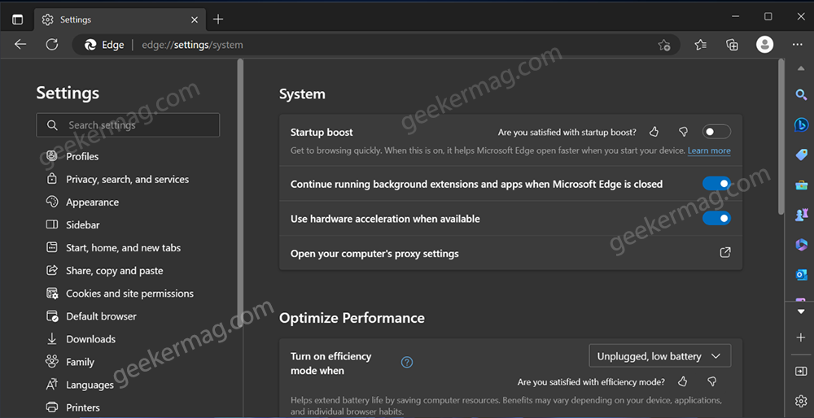
Task: Open the Favorites list icon
Action: click(700, 45)
